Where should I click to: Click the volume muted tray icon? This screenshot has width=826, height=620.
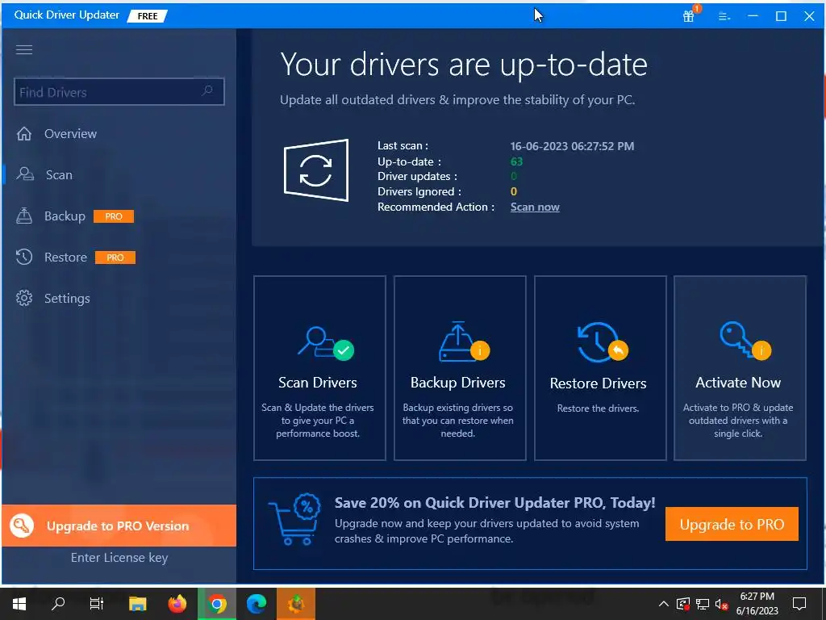722,604
